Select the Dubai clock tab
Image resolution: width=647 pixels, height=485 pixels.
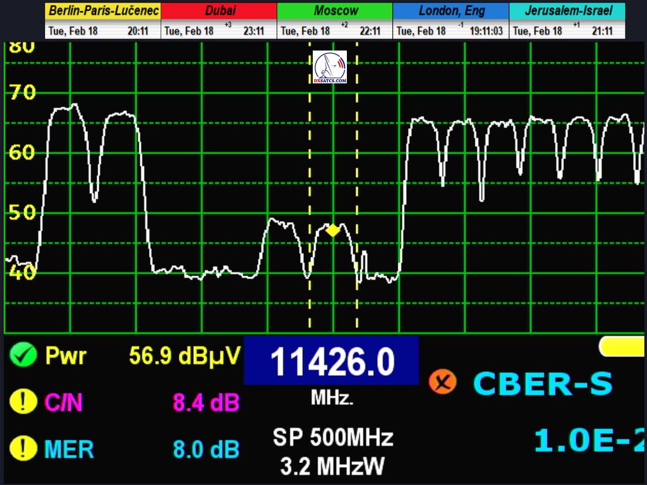pos(219,11)
